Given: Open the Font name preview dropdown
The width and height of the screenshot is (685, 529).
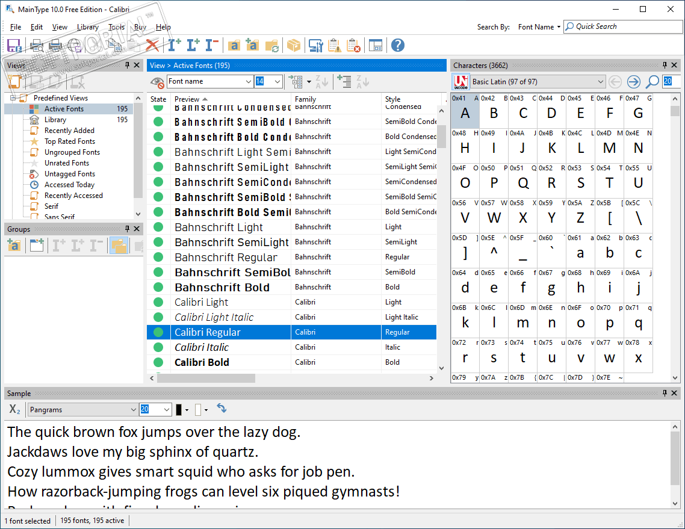Looking at the screenshot, I should pyautogui.click(x=248, y=81).
